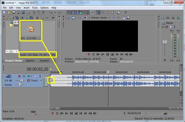Viewport: 185px width, 122px height.
Task: Open a project with the folder icon
Action: point(9,13)
